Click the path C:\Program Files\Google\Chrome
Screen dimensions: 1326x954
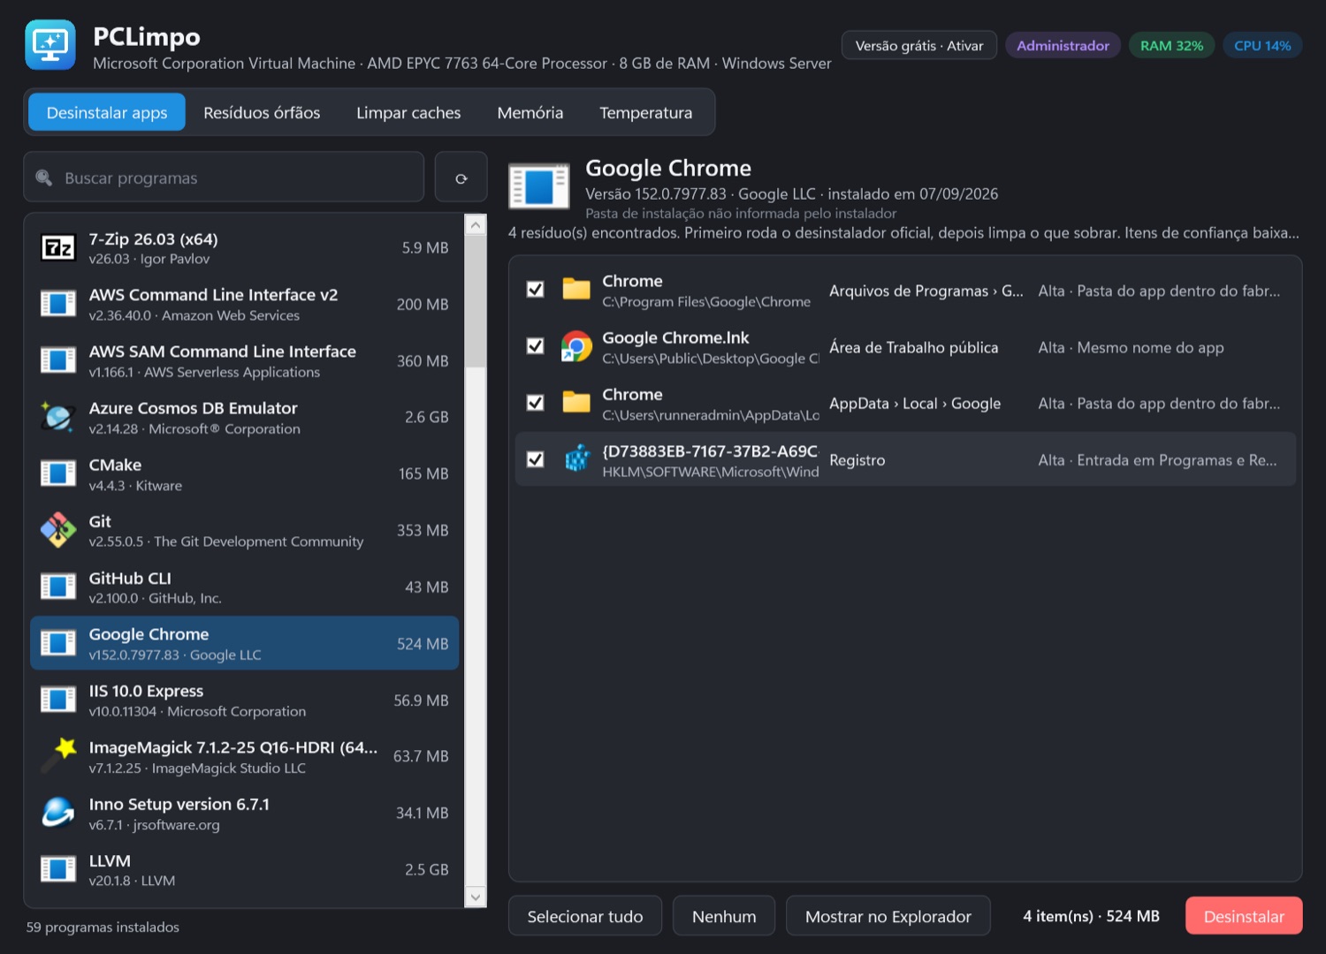[x=706, y=301]
